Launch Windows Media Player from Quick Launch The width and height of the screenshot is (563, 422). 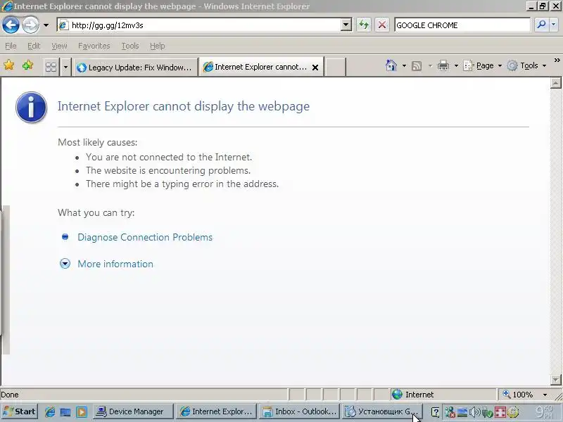81,412
